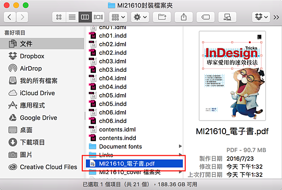Click the PDF preview cover thumbnail
282x190 pixels.
(232, 76)
